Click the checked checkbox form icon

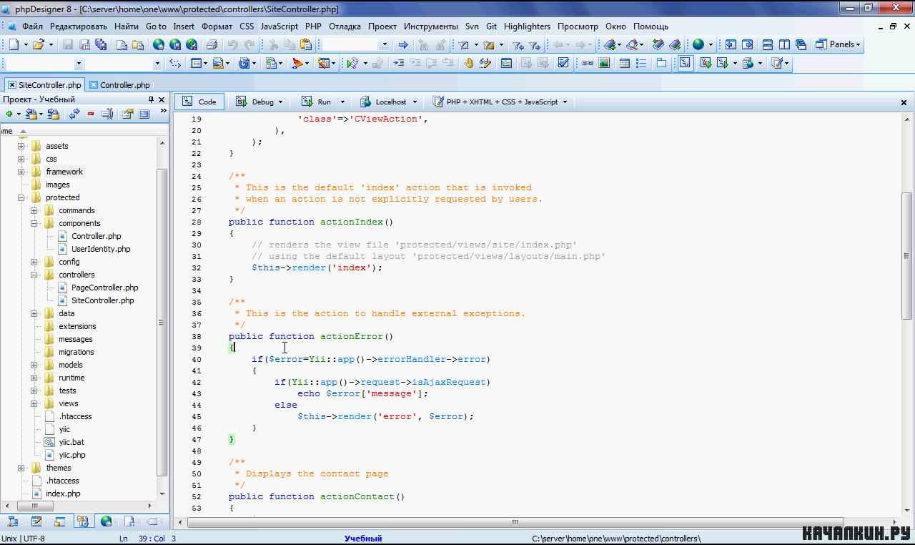tap(563, 63)
